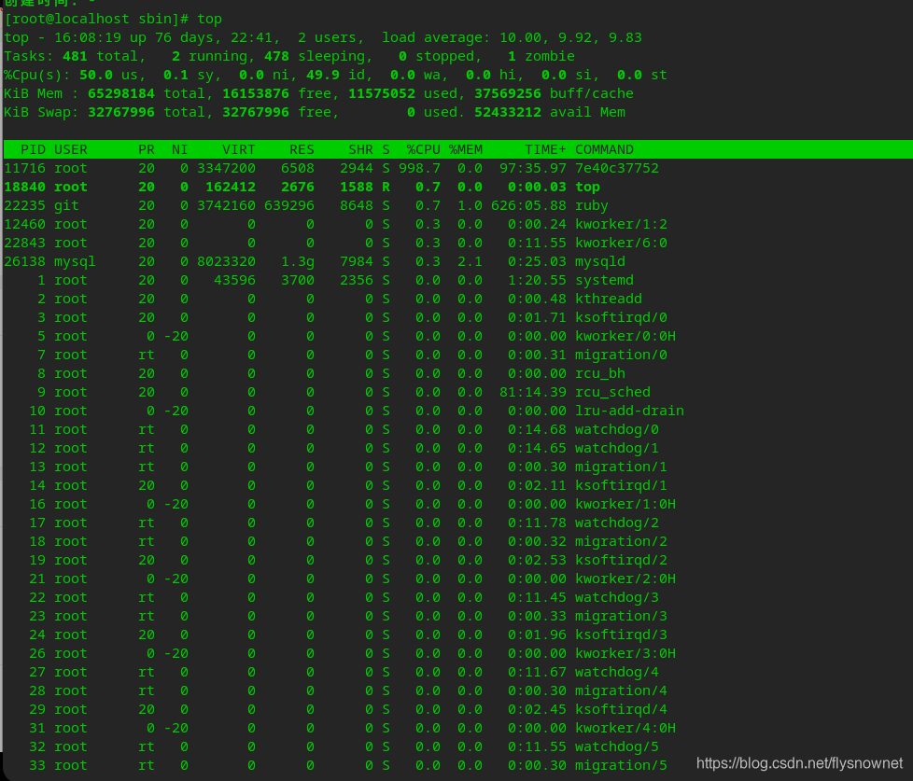Select the time value 97:35.97
This screenshot has width=913, height=781.
[533, 168]
